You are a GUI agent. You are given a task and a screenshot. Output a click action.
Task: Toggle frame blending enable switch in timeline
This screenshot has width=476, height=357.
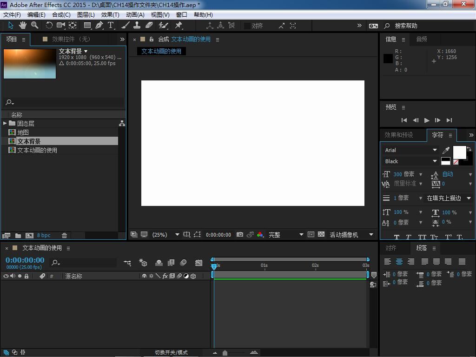pyautogui.click(x=171, y=263)
